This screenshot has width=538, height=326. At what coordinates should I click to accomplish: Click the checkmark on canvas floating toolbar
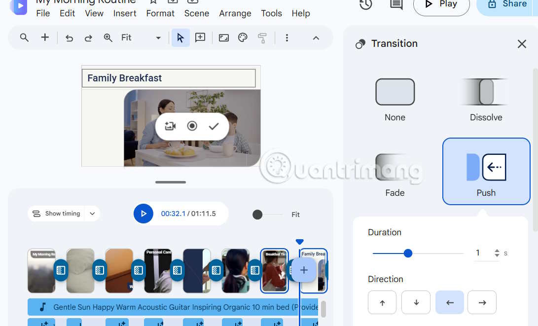click(214, 126)
